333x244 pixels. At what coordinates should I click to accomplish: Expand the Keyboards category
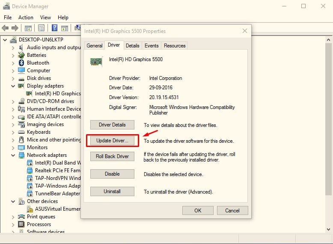pos(13,132)
